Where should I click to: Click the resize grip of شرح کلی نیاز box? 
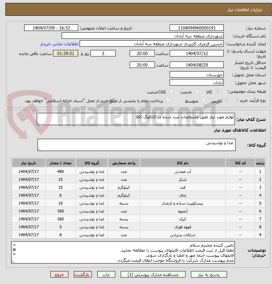pyautogui.click(x=39, y=123)
